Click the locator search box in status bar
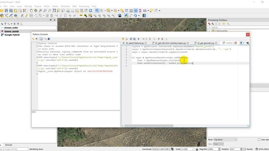269x151 pixels. click(14, 149)
